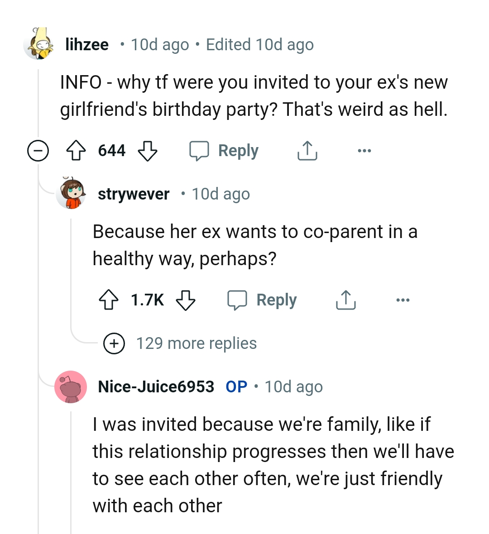Image resolution: width=489 pixels, height=534 pixels.
Task: Upvote lihzee's comment
Action: 77,151
